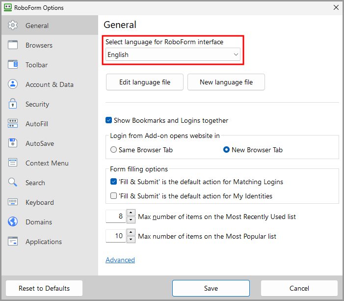
Task: Open the General settings tab
Action: click(x=50, y=25)
